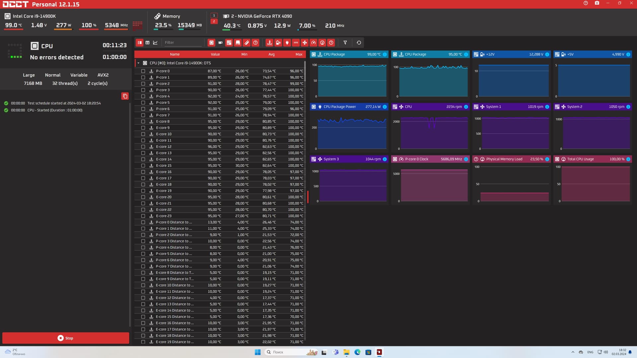Tick the E-core 23 checkbox
The height and width of the screenshot is (358, 637).
point(143,216)
